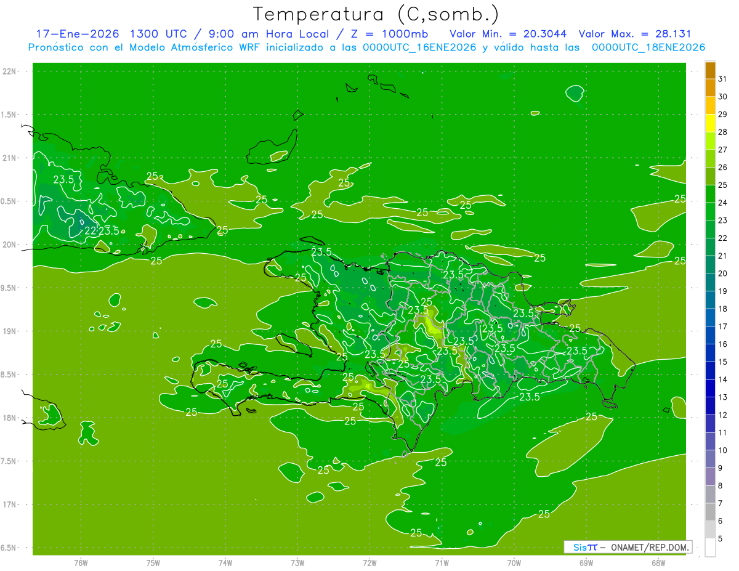Pick the dark orange swatch atop the color scale
The image size is (739, 571).
point(710,71)
